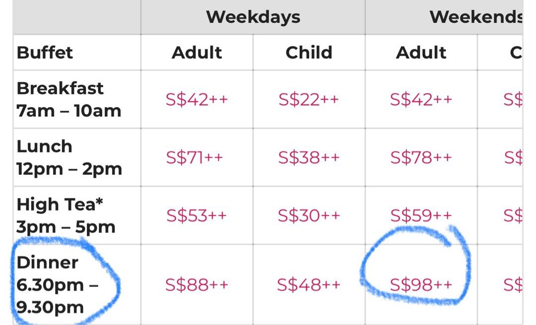The image size is (536, 325).
Task: Click the Adult header under Weekends
Action: coord(421,52)
